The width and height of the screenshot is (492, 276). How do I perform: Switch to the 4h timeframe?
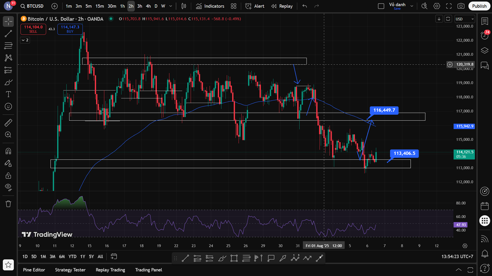(x=148, y=6)
